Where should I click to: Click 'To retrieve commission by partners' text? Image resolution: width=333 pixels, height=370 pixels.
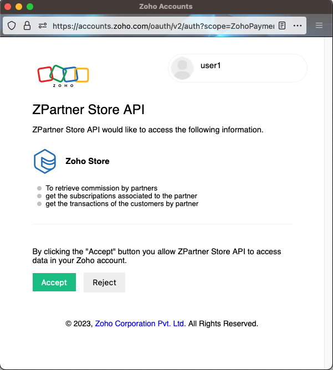click(x=101, y=188)
